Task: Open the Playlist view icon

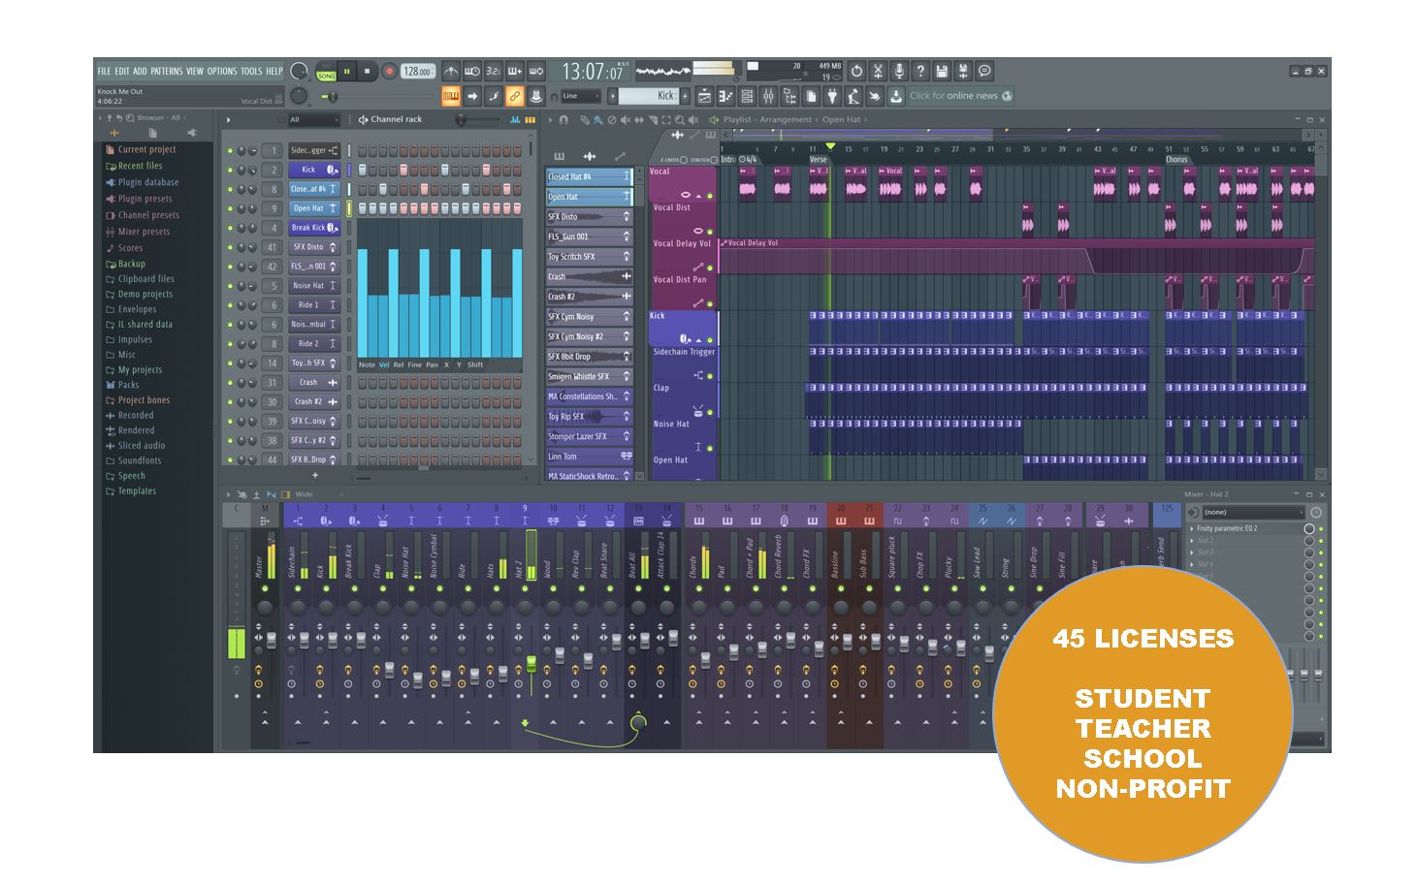Action: [x=705, y=96]
